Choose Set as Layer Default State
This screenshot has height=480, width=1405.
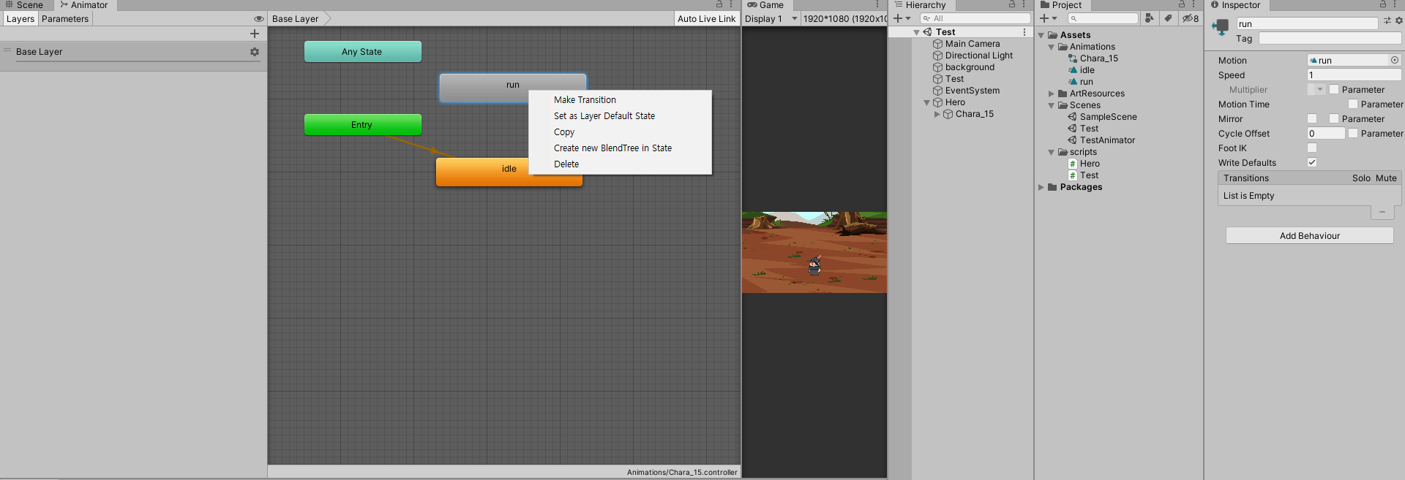click(x=620, y=116)
